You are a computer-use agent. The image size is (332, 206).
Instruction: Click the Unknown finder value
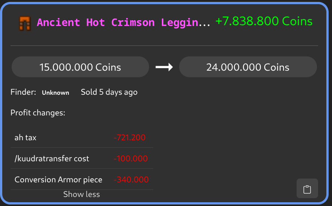pos(55,92)
